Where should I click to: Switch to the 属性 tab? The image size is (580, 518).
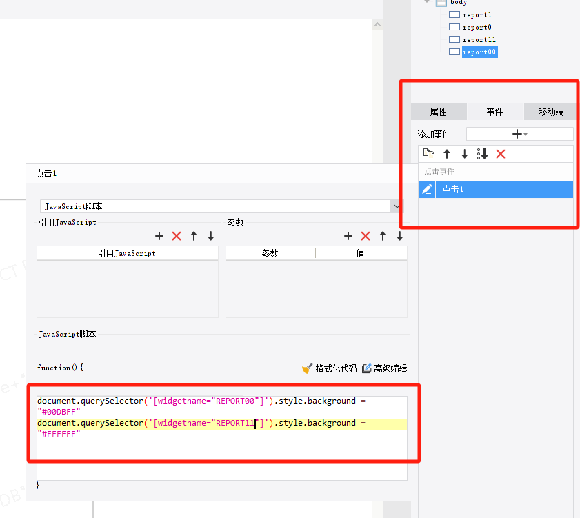pos(438,112)
